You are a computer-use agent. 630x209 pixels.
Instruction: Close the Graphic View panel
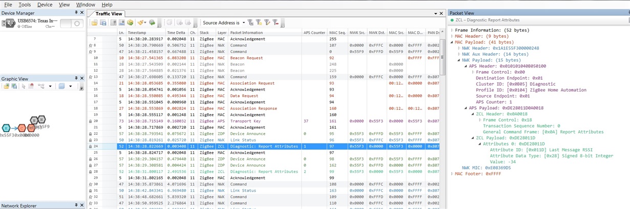pos(82,78)
